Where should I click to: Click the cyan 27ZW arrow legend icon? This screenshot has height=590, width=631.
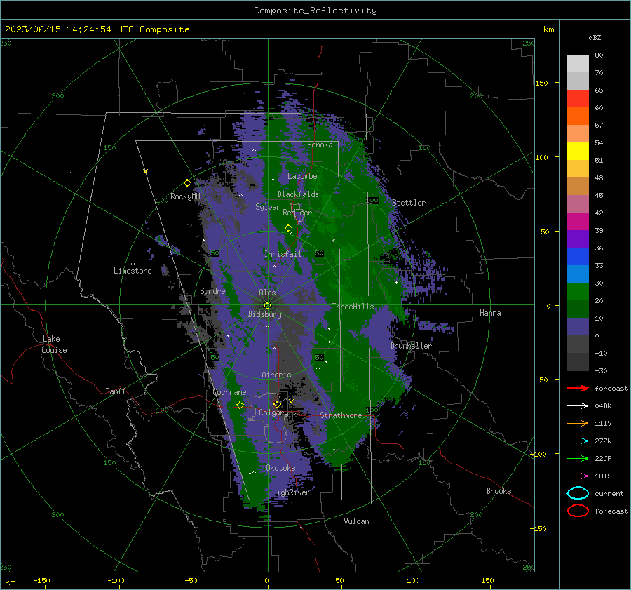578,441
